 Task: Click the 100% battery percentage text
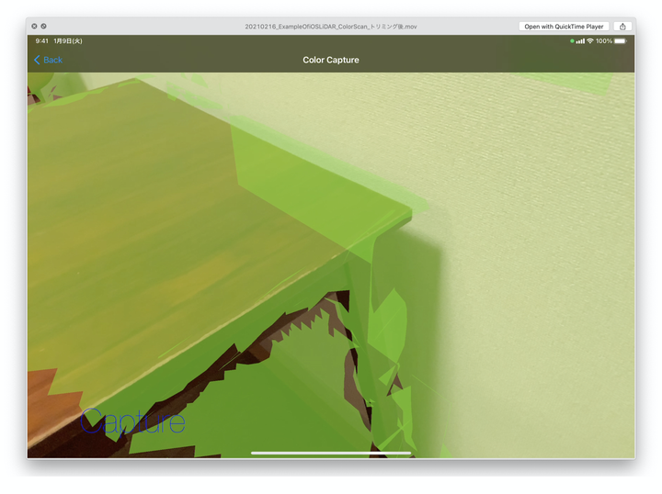[604, 41]
